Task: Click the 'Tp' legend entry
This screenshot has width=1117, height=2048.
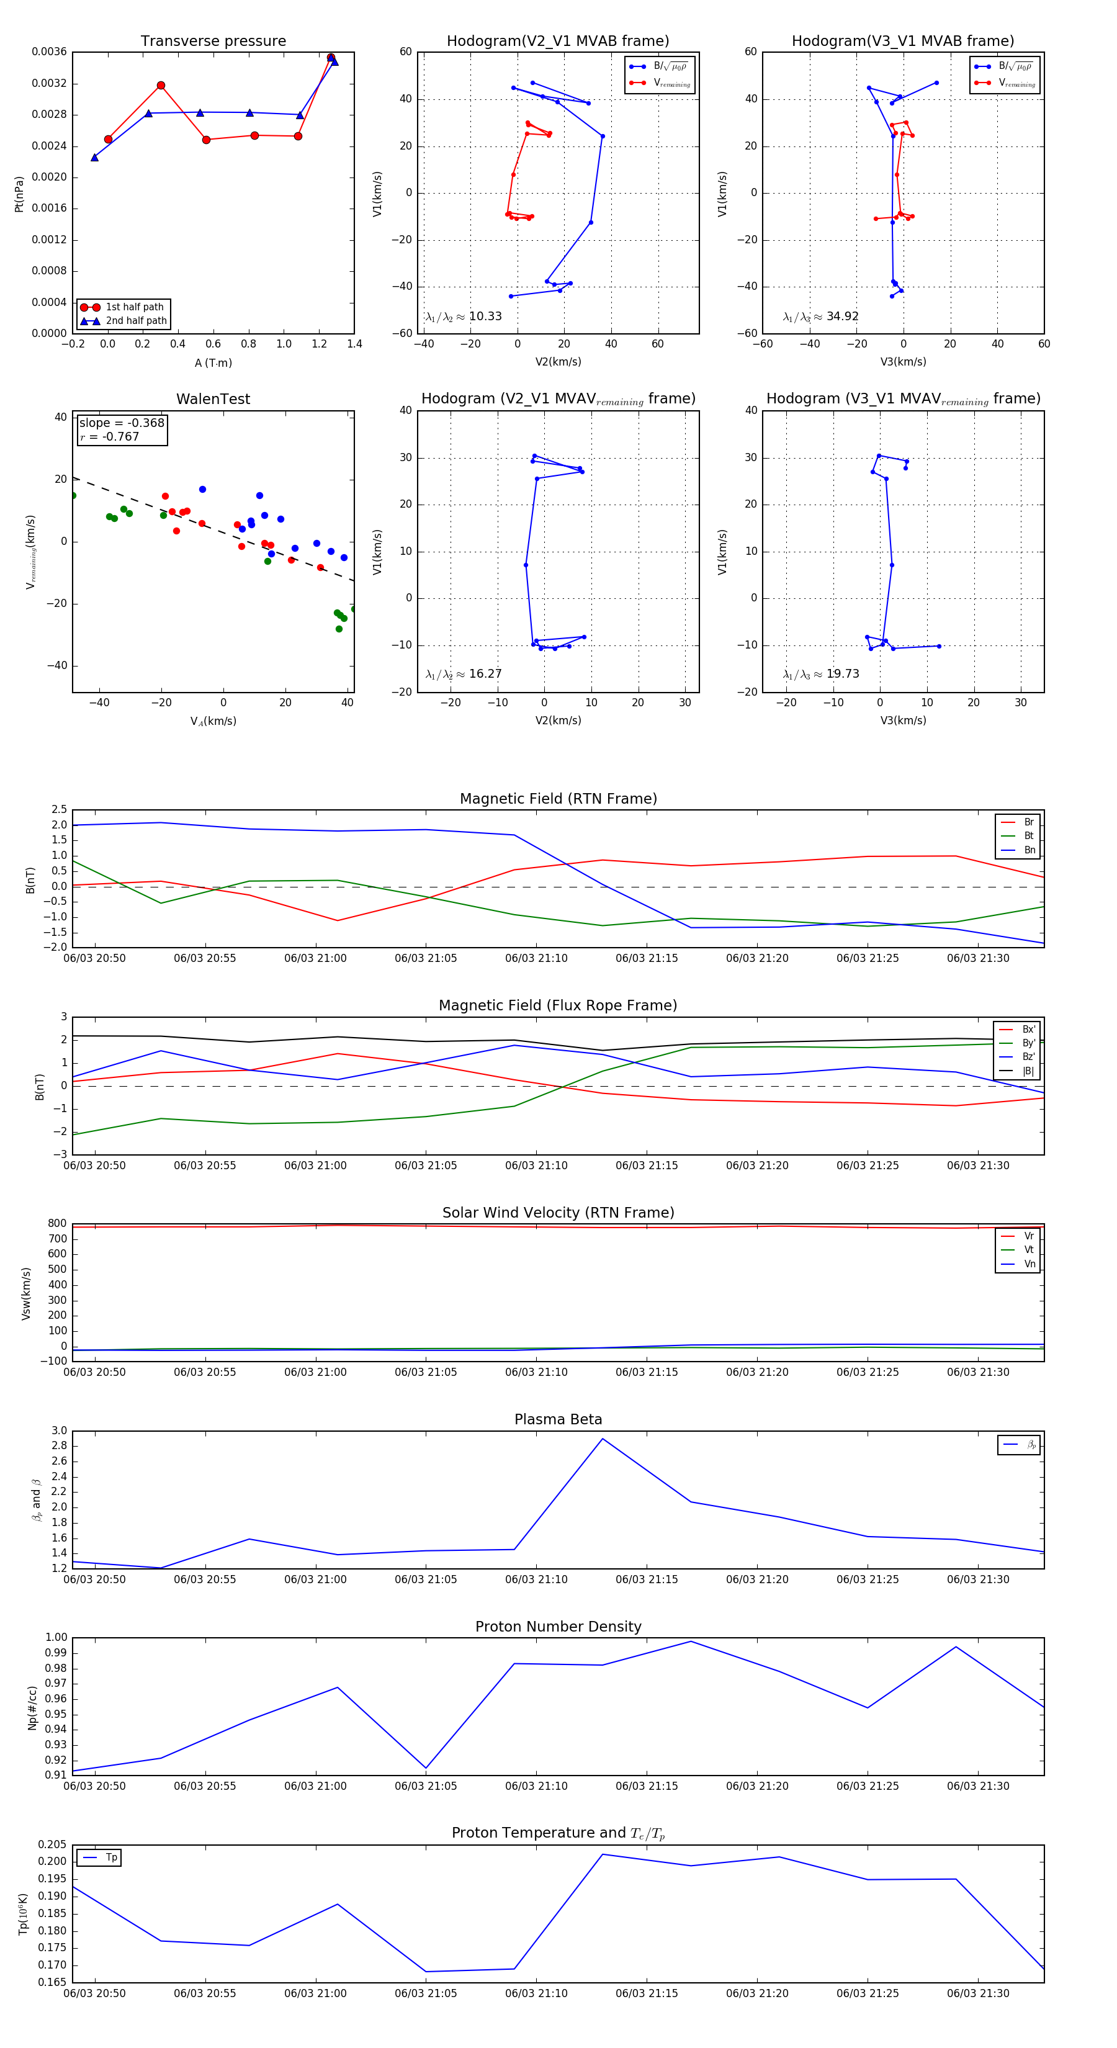Action: point(99,1857)
